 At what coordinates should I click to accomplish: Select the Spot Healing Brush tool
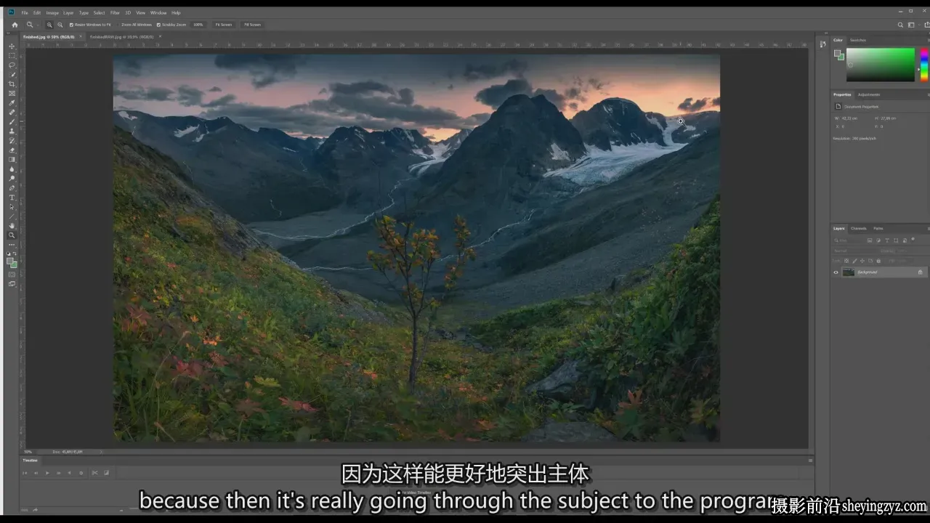[12, 113]
